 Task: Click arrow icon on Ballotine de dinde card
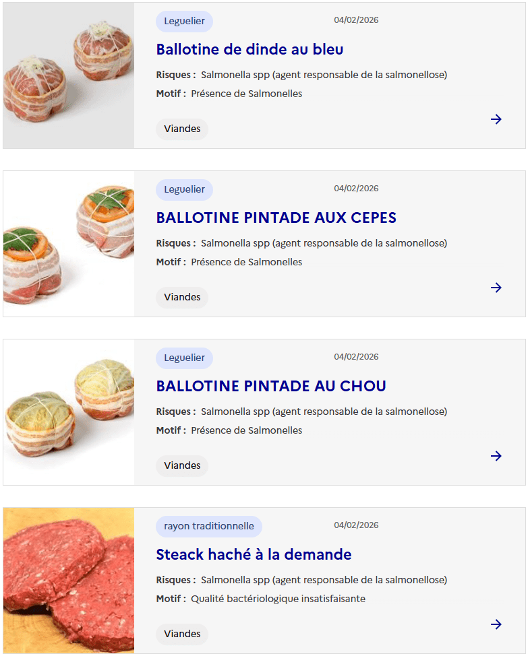496,119
